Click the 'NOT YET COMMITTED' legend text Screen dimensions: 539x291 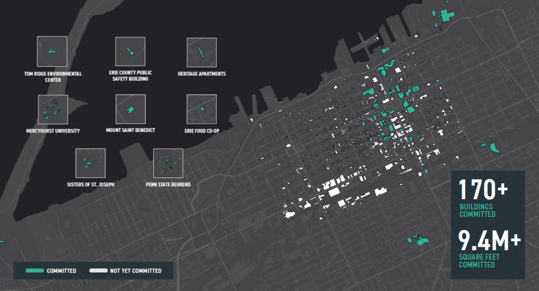click(136, 270)
